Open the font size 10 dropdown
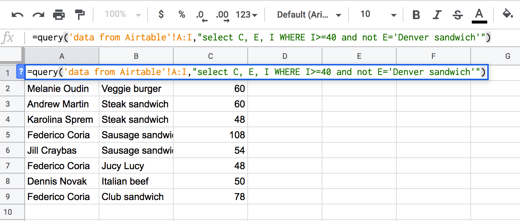This screenshot has width=520, height=221. [378, 15]
